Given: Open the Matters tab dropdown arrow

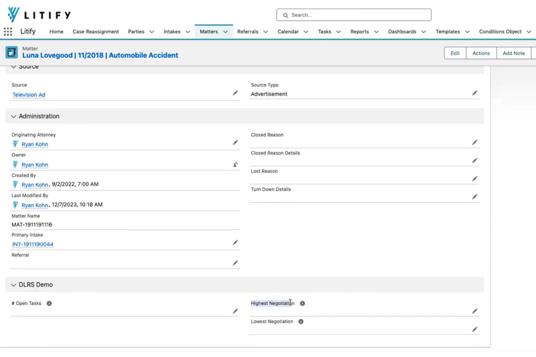Looking at the screenshot, I should tap(225, 32).
